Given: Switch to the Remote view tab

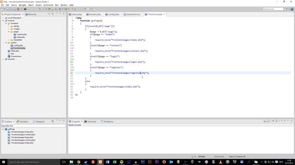Looking at the screenshot, I should (x=31, y=14).
